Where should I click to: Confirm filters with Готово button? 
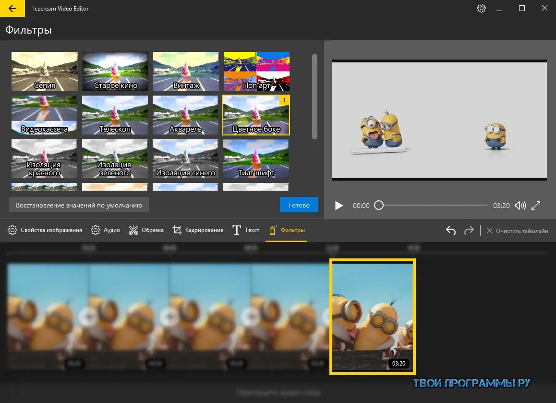[x=299, y=205]
